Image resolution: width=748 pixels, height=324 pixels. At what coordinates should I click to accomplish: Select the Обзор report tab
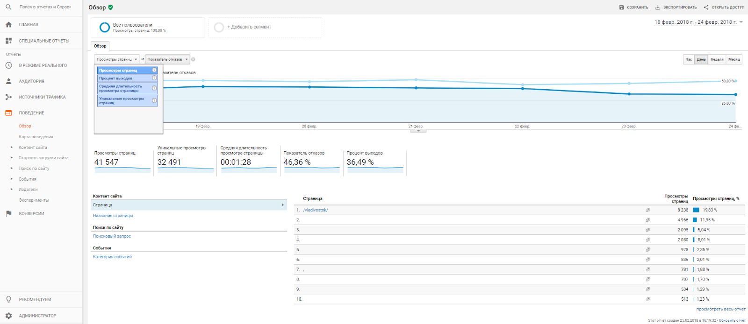point(100,46)
